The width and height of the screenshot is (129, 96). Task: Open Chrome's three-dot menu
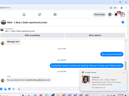(126, 8)
